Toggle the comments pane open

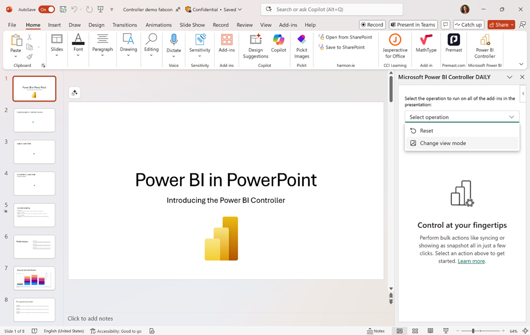pyautogui.click(x=445, y=24)
